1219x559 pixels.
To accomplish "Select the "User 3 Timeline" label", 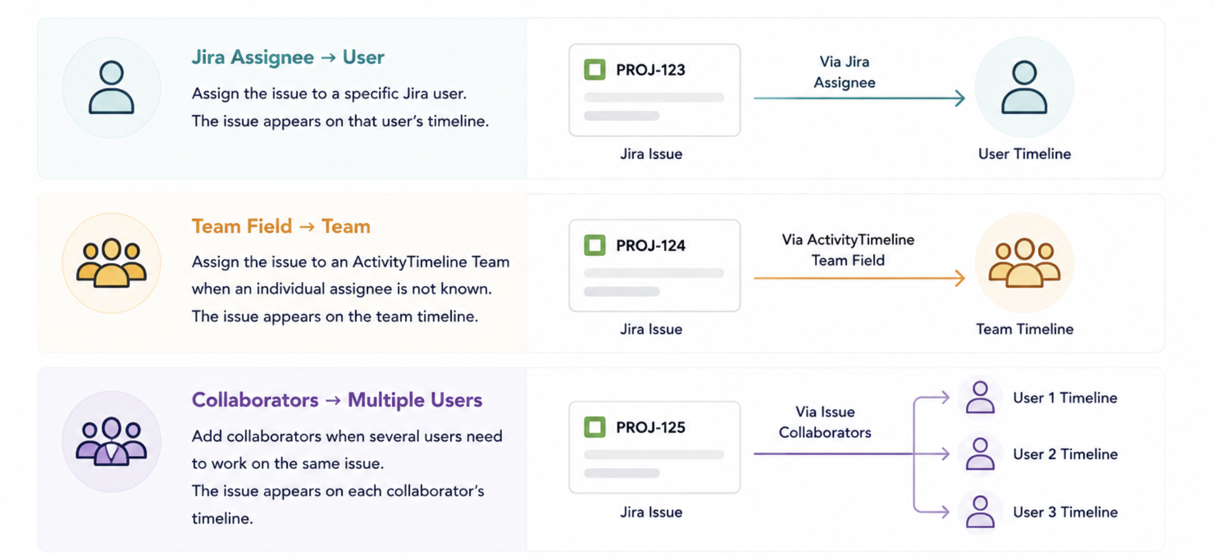I will coord(1065,512).
